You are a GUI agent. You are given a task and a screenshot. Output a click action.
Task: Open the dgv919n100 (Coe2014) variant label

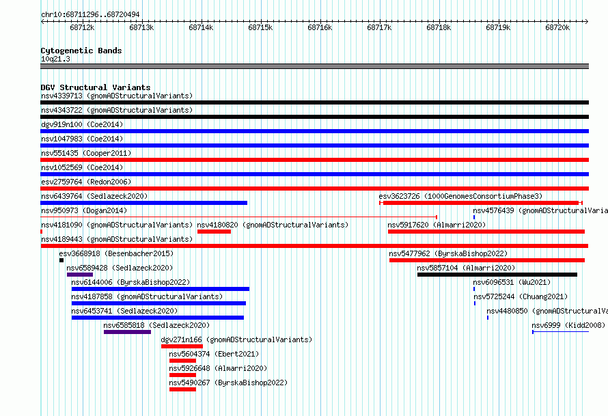82,124
